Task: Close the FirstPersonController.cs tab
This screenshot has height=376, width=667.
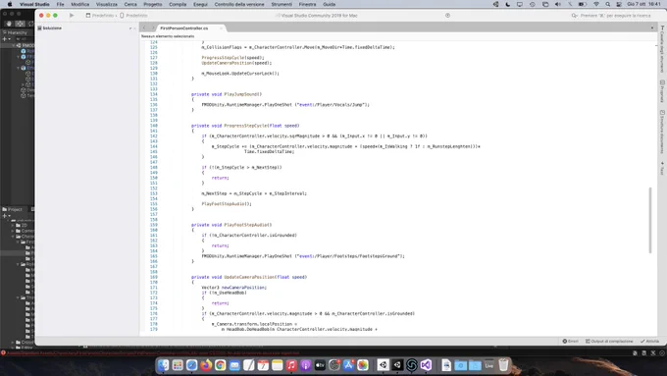Action: (221, 28)
